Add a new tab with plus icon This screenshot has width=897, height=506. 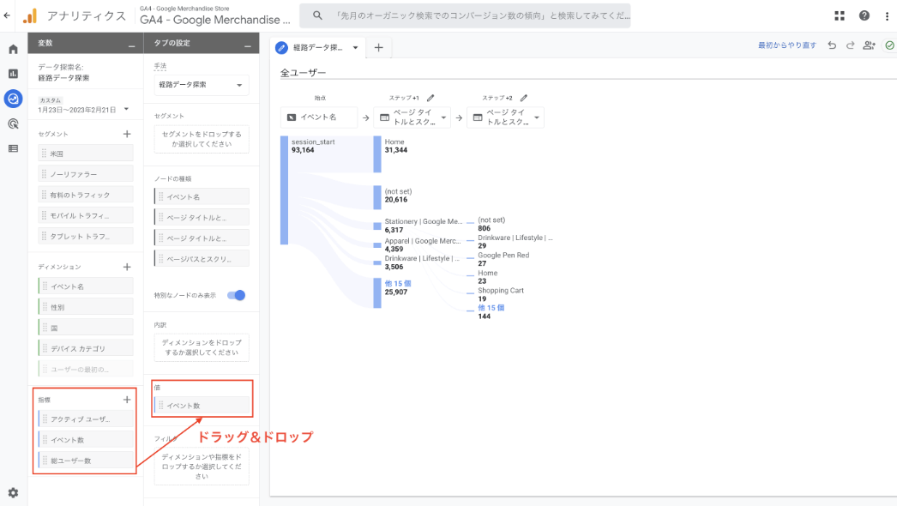379,48
